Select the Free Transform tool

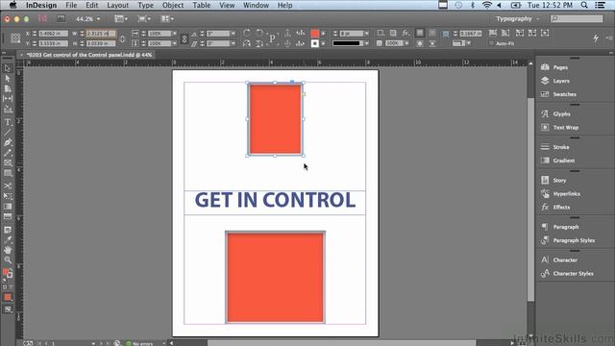coord(8,196)
